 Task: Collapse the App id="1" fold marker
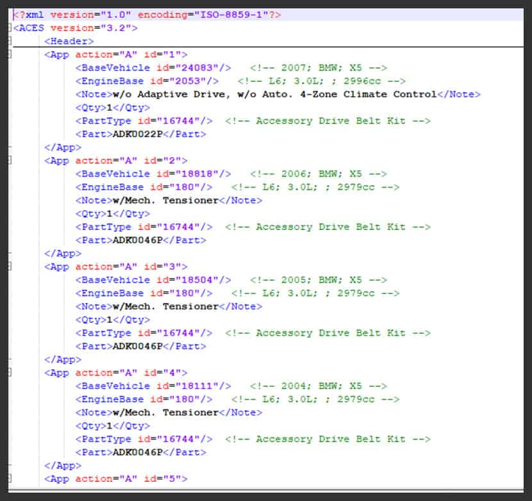pos(10,54)
